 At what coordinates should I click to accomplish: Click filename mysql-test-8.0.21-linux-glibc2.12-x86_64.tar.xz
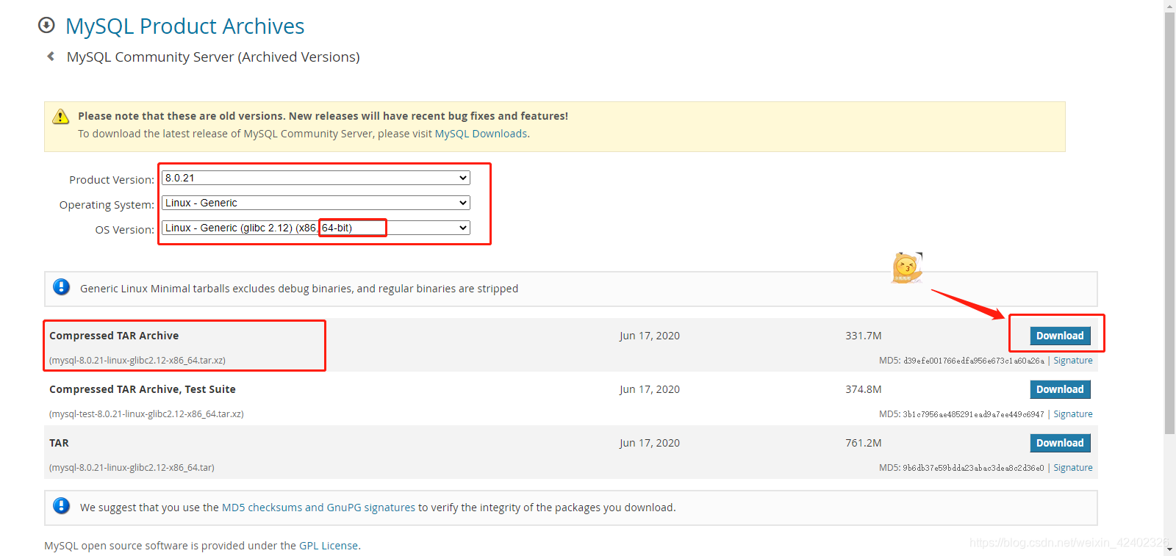[x=146, y=414]
